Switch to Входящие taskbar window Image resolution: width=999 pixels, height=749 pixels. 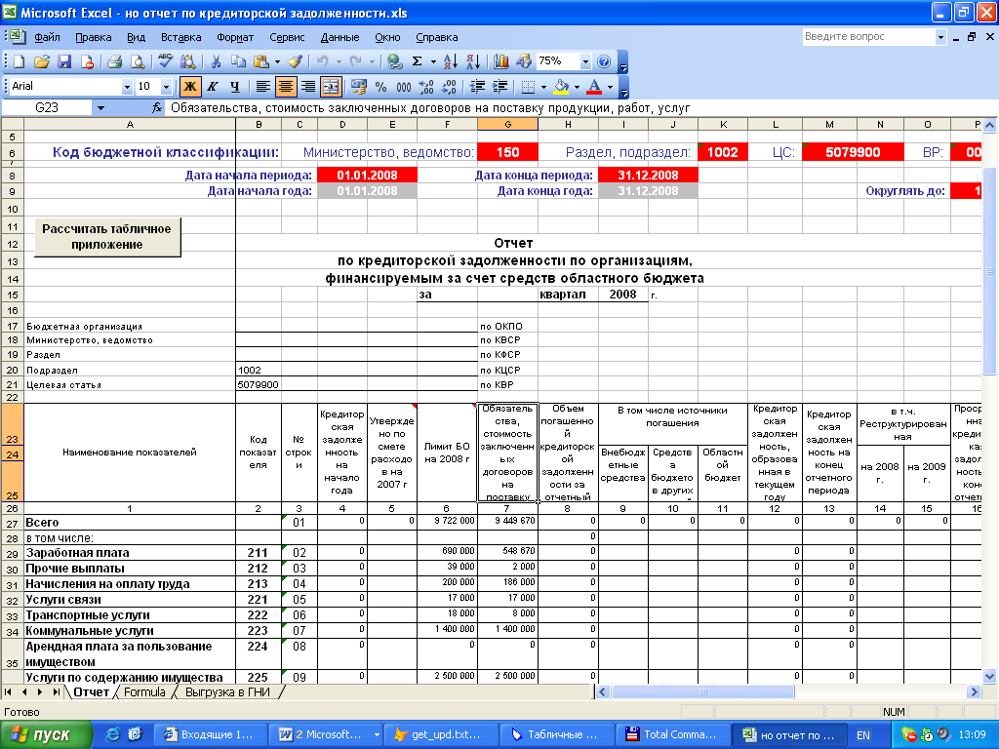point(211,735)
